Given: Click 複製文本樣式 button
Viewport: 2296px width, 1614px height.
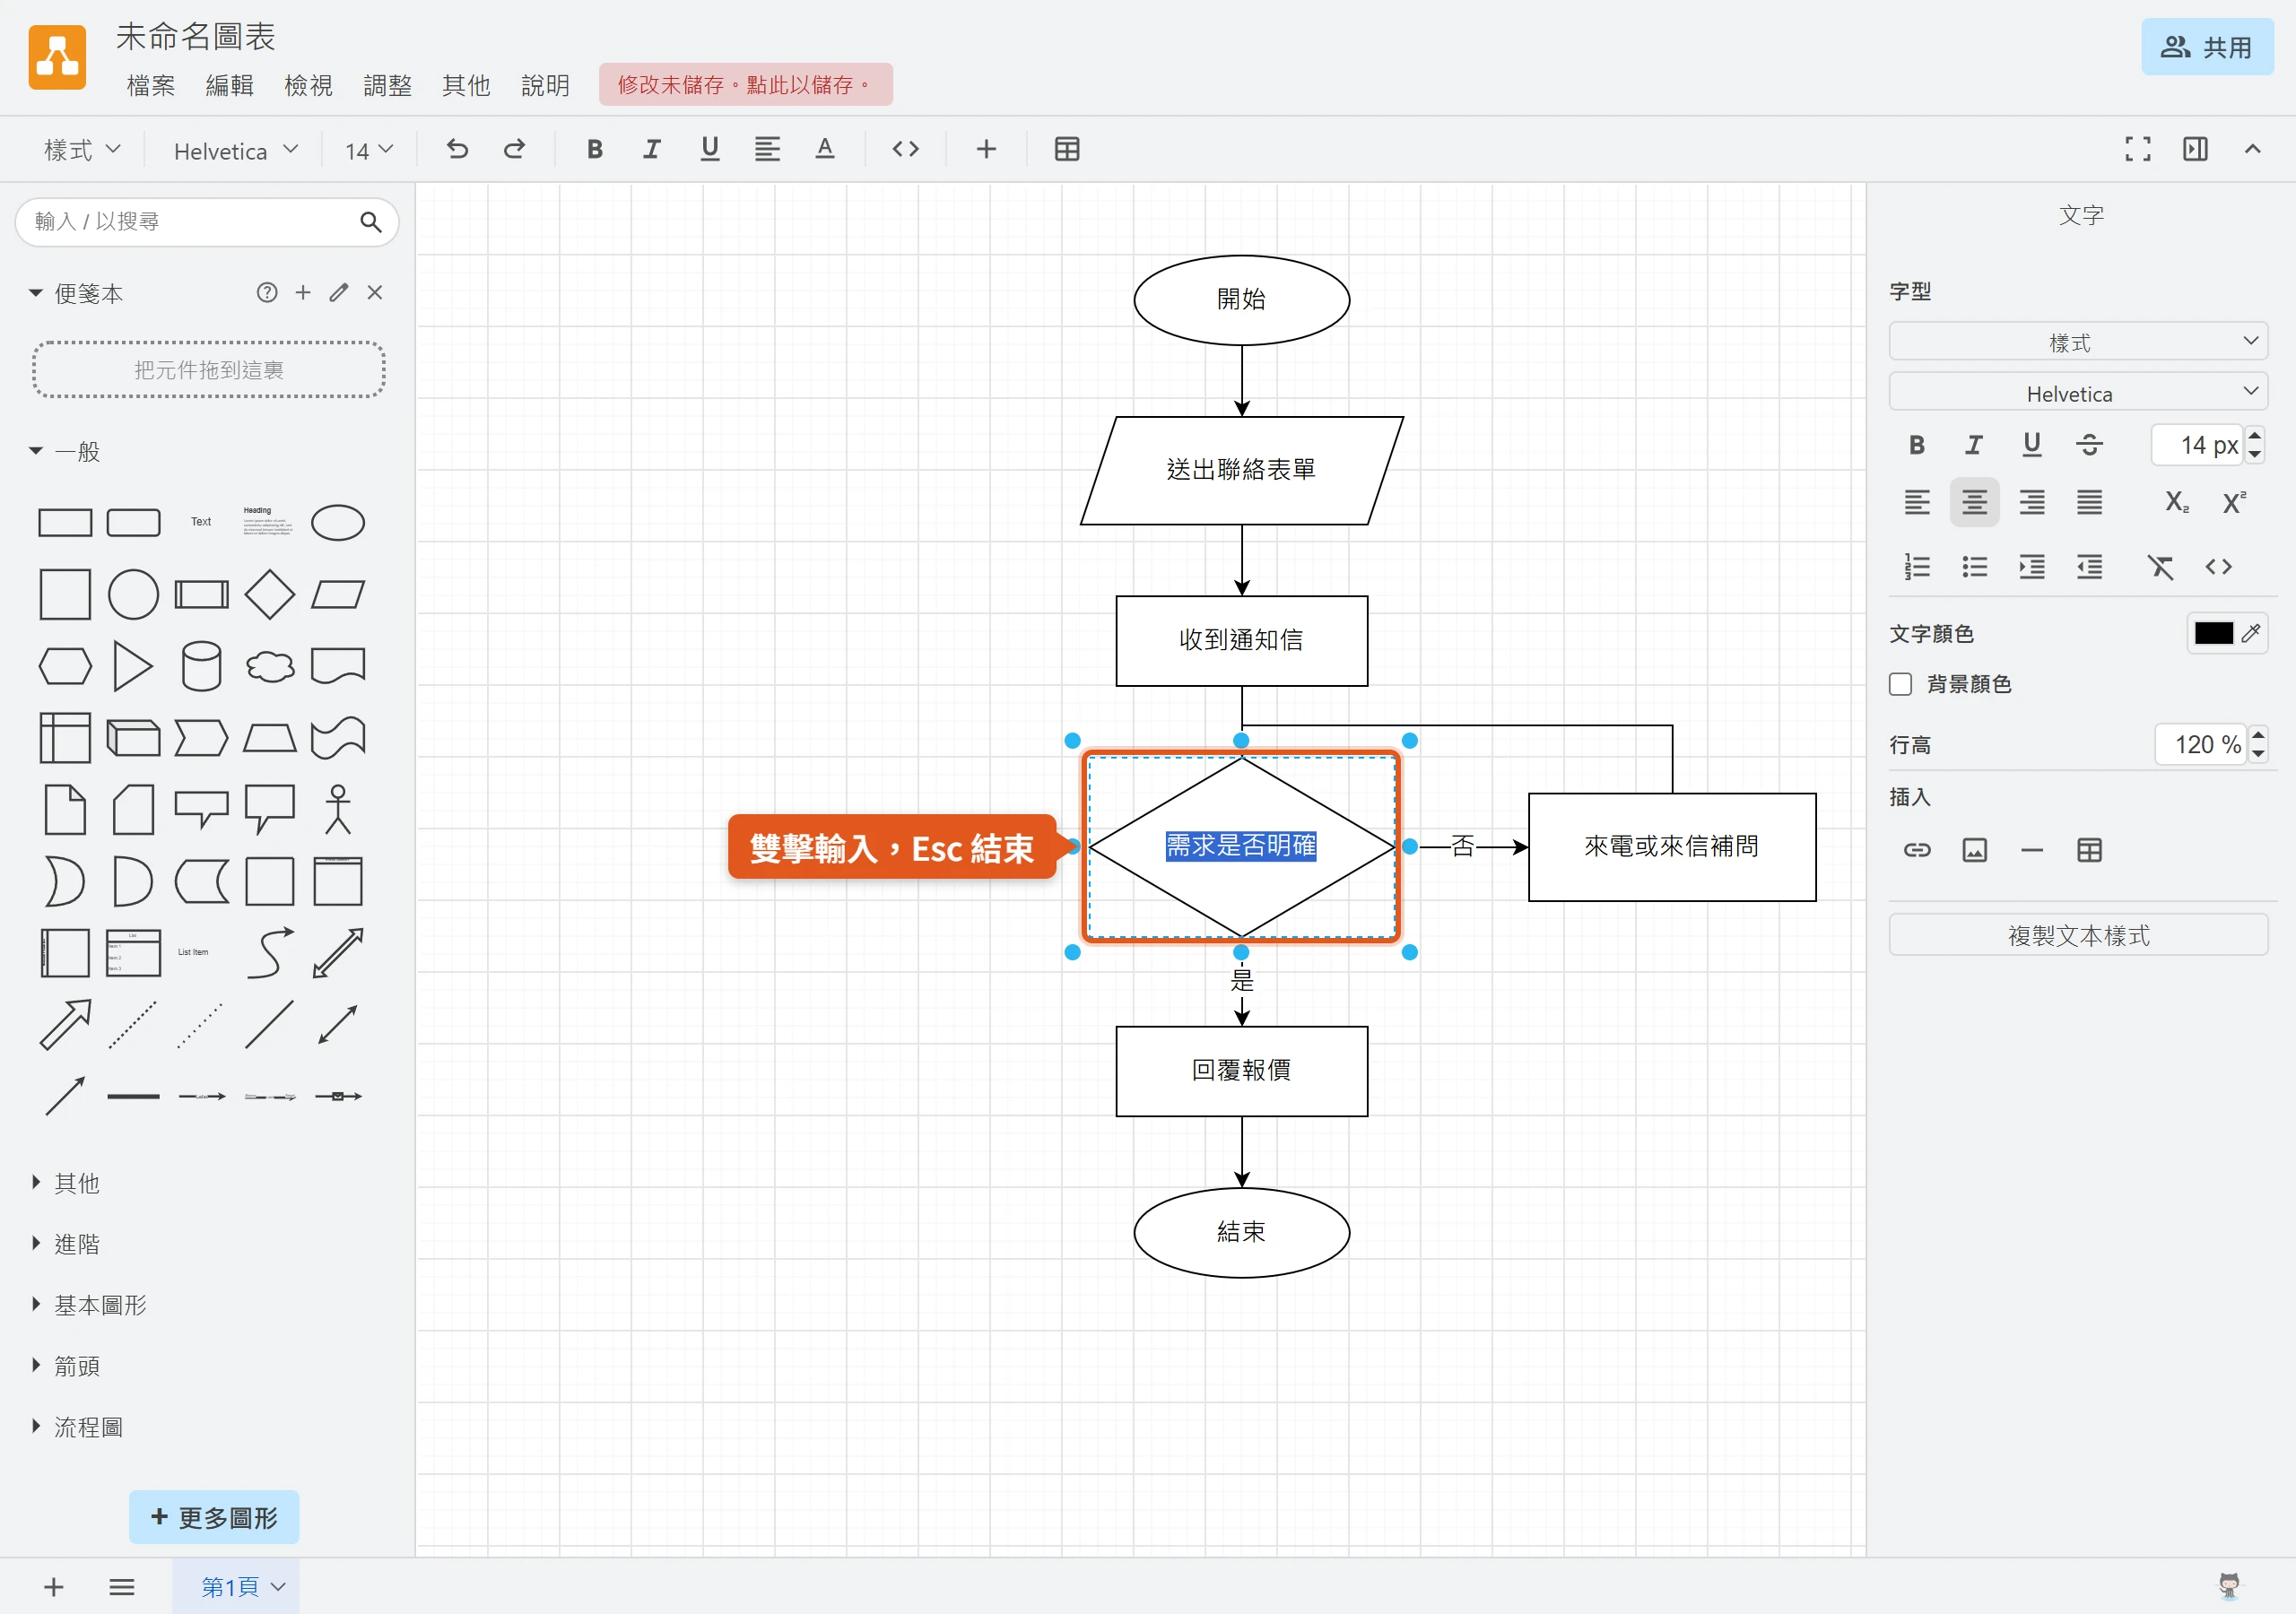Looking at the screenshot, I should 2078,936.
